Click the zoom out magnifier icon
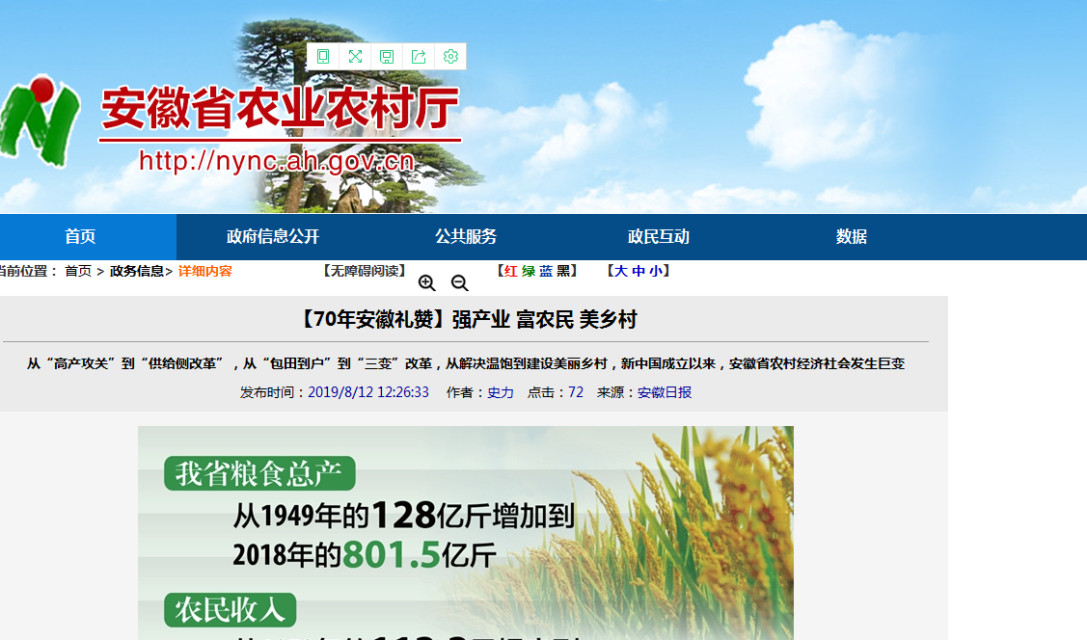 tap(460, 282)
